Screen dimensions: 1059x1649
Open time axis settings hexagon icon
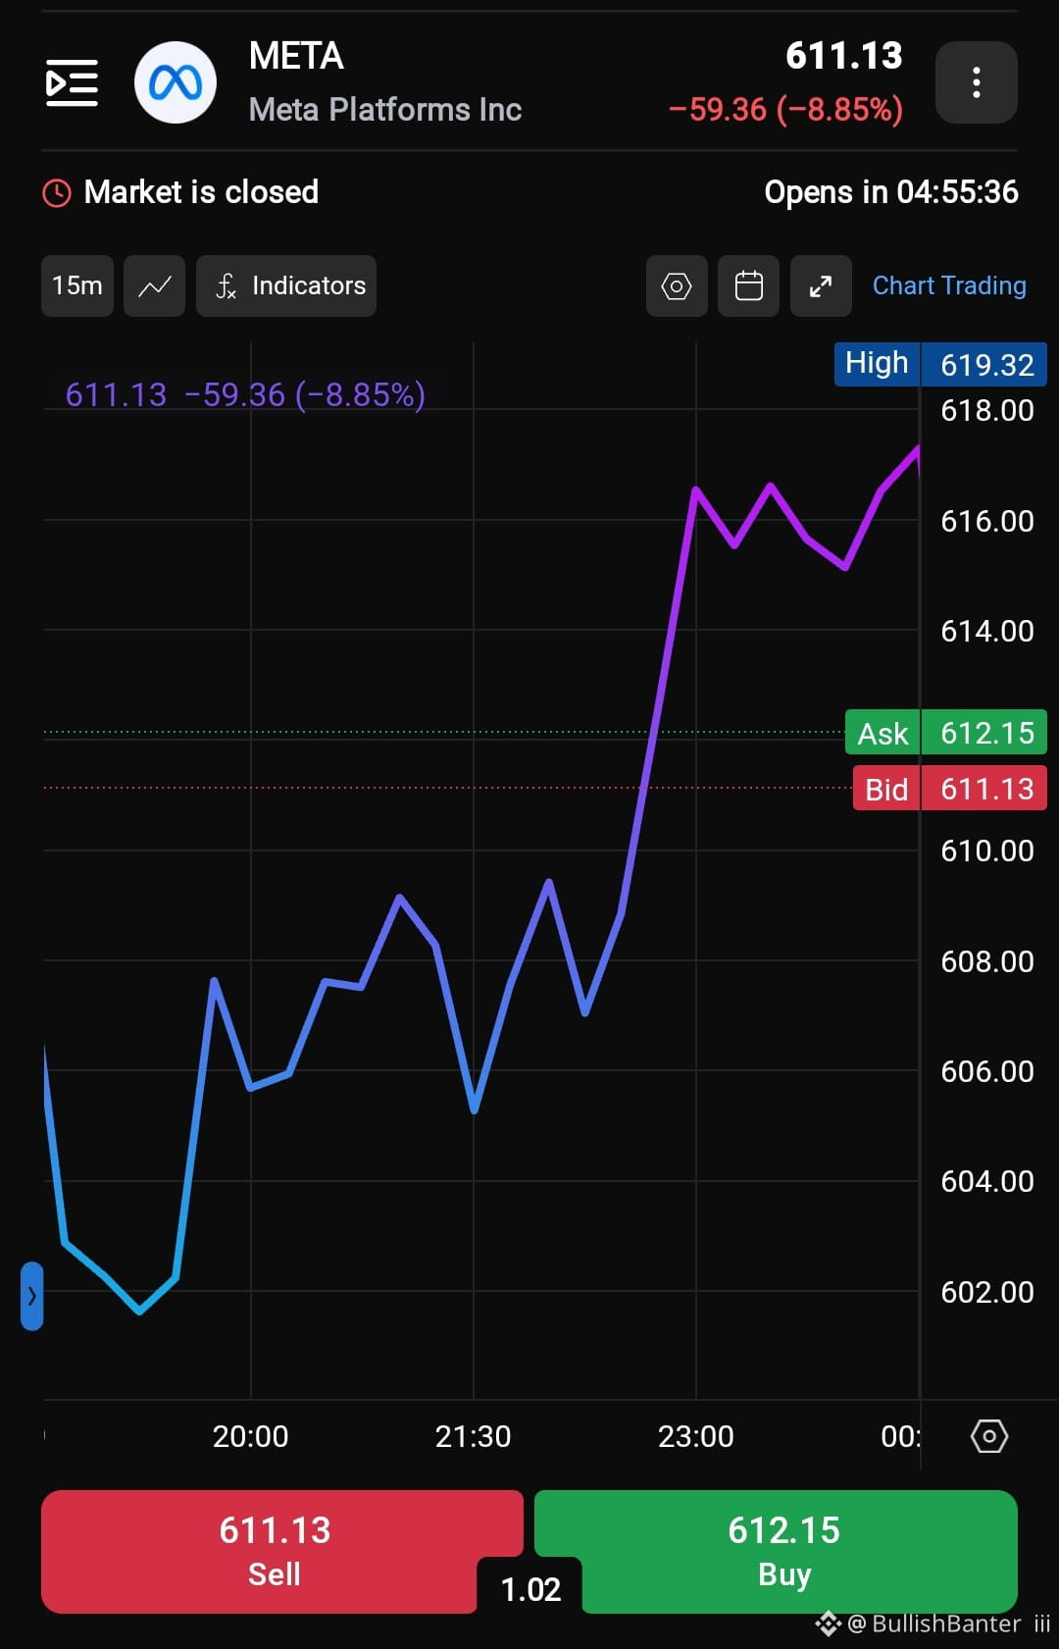989,1436
